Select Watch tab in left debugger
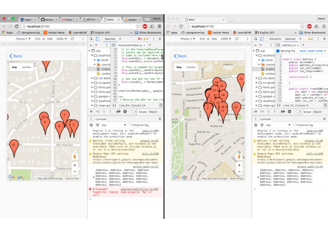328x233 pixels. coord(153,112)
